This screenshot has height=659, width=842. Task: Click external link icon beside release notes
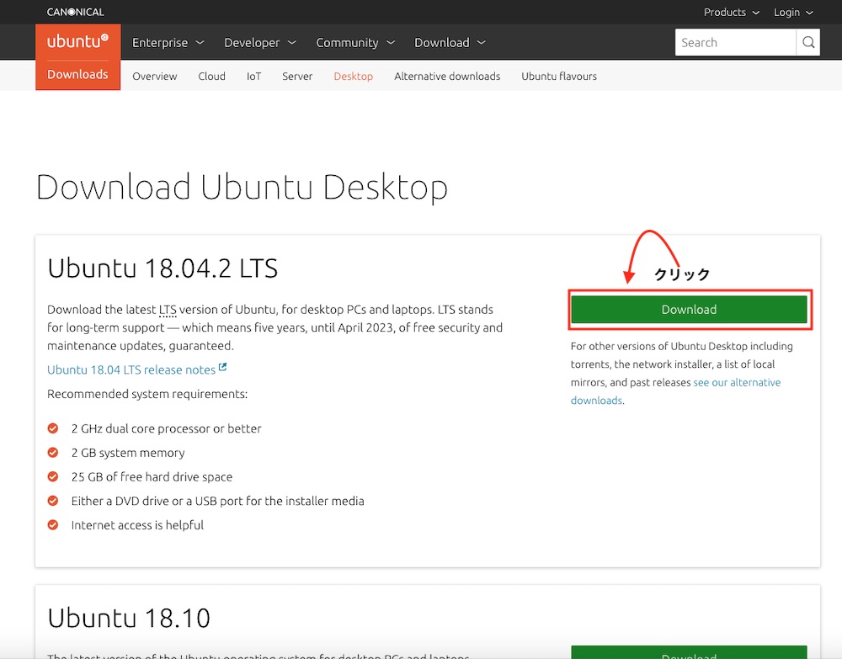[223, 368]
